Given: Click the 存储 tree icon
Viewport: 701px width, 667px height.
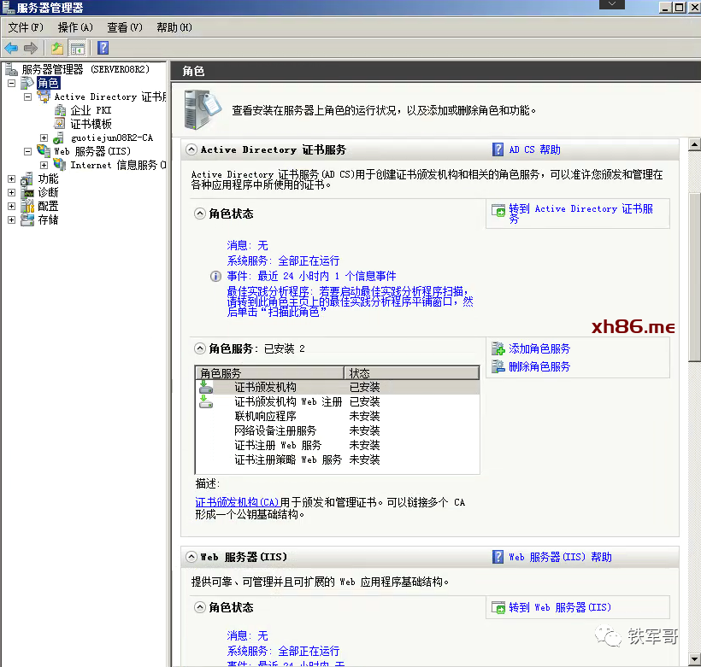Looking at the screenshot, I should 27,219.
